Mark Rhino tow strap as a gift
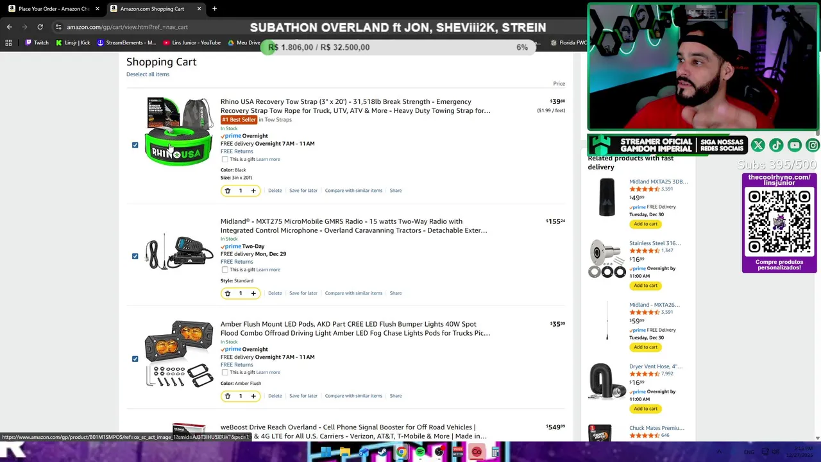Screen dimensions: 821x462 click(x=224, y=159)
